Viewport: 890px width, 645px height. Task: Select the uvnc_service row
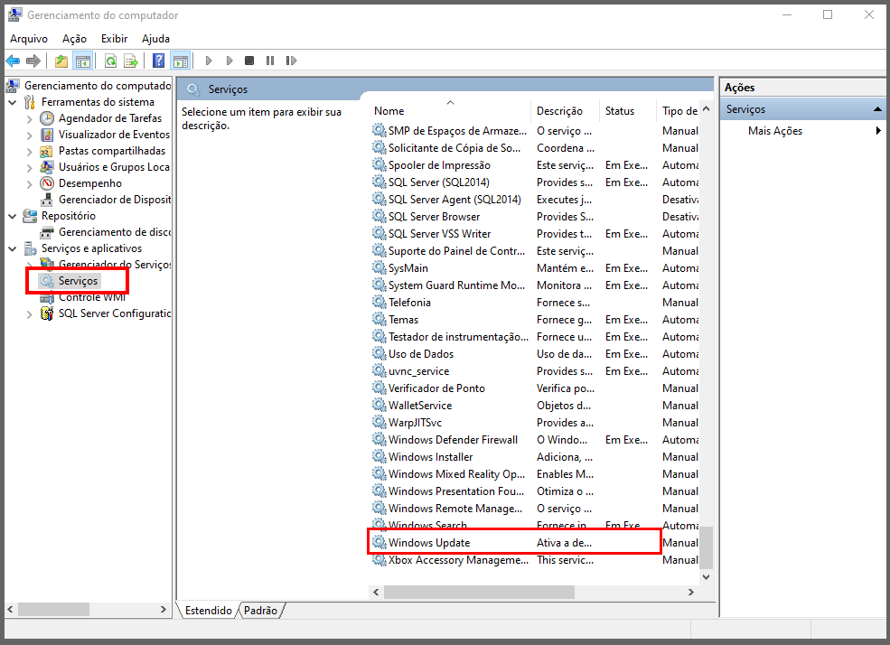(x=535, y=371)
